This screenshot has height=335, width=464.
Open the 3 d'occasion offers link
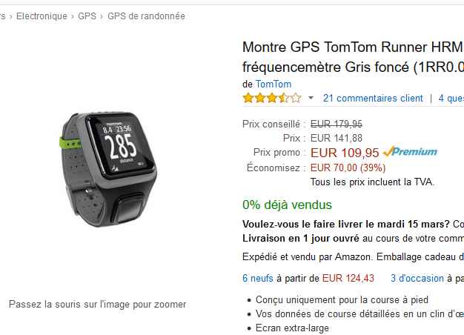pyautogui.click(x=417, y=278)
